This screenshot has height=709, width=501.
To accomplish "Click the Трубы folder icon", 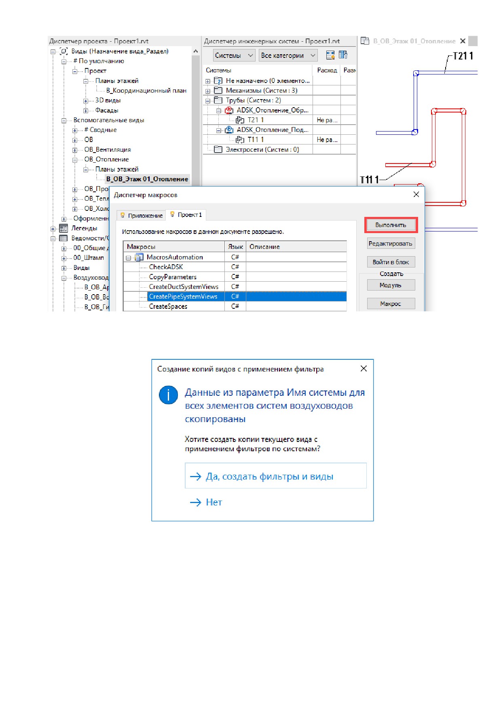I will pyautogui.click(x=218, y=100).
